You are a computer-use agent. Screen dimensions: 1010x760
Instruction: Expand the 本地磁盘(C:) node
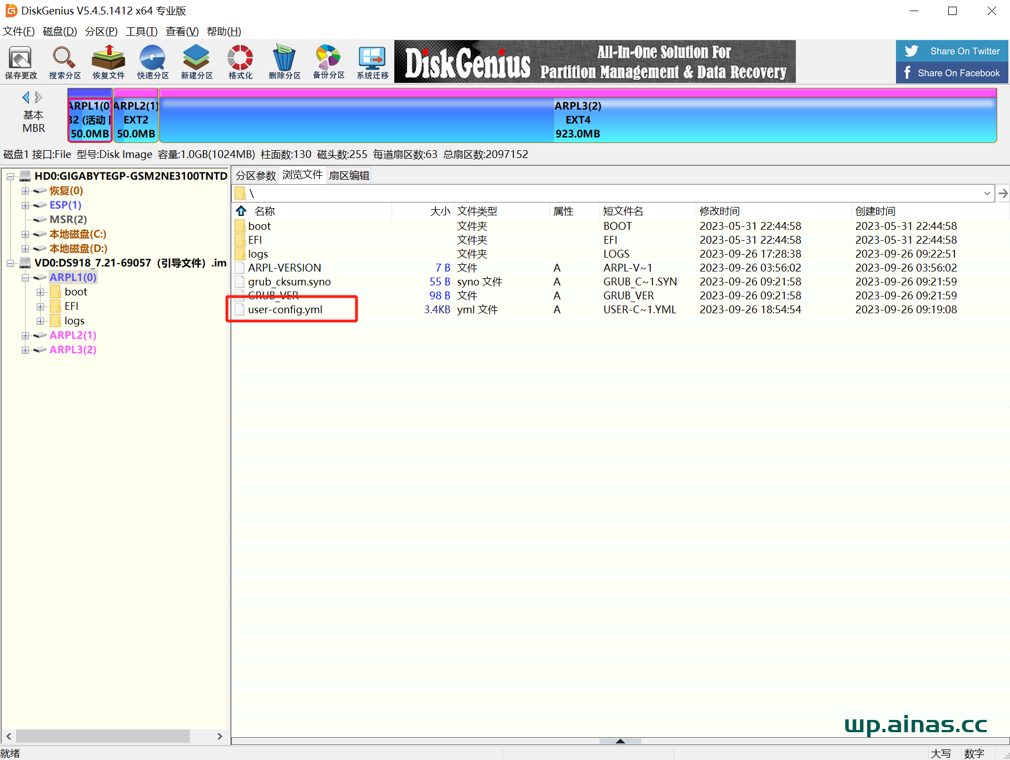click(x=25, y=234)
